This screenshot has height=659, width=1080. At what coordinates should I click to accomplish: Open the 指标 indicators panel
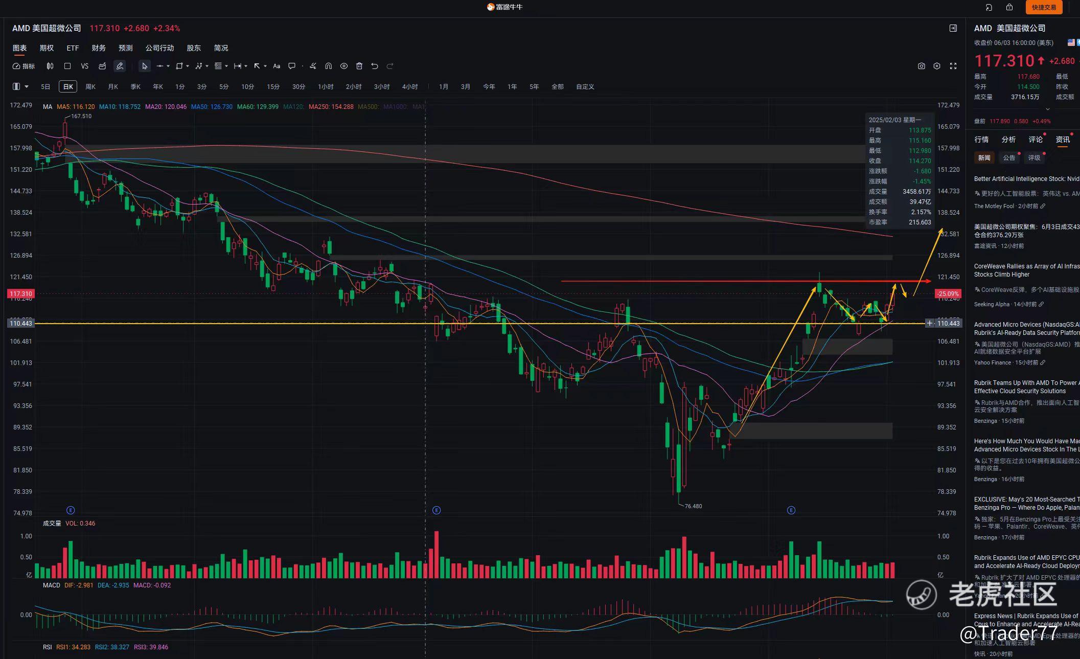pos(24,66)
